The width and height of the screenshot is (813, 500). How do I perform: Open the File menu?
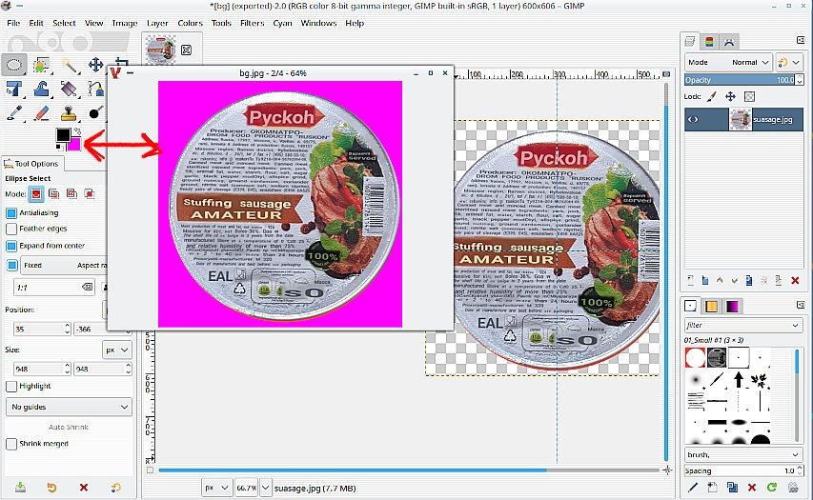click(13, 23)
